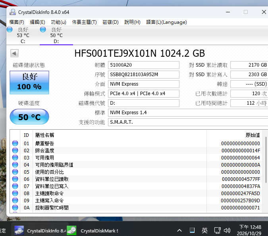
Task: Click the 轉速 ---- (SSD) value
Action: [x=249, y=84]
